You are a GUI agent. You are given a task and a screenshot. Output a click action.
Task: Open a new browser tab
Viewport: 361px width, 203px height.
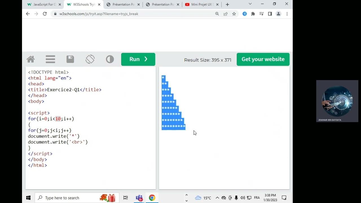[x=227, y=5]
